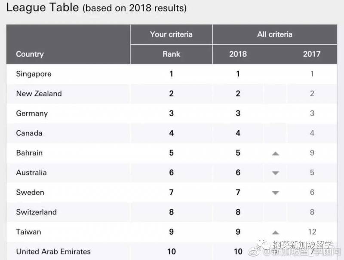Click the up arrow beside Bahrain's 2018 rank
344x260 pixels.
click(276, 153)
